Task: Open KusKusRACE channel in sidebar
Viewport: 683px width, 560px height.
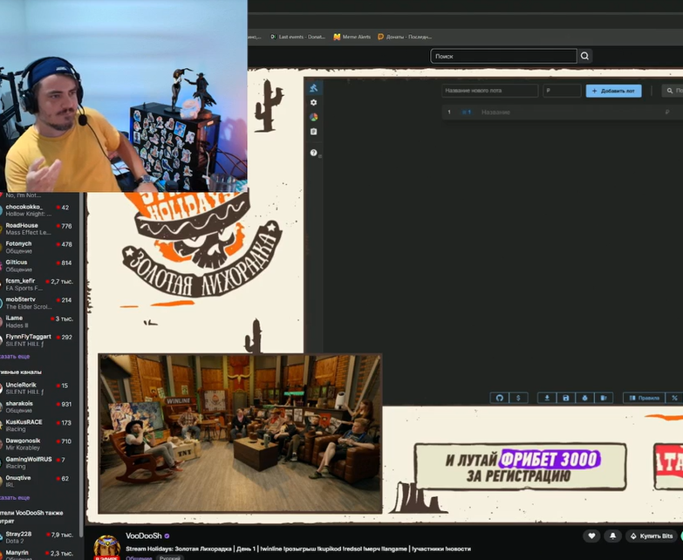Action: click(38, 426)
